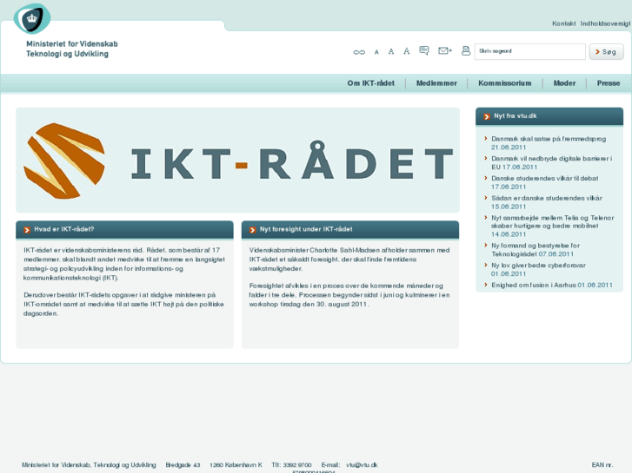
Task: Open the Kontakt link at top
Action: 563,23
